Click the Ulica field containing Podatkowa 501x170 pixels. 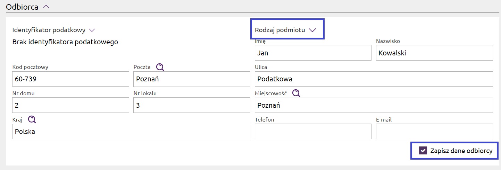(x=374, y=79)
